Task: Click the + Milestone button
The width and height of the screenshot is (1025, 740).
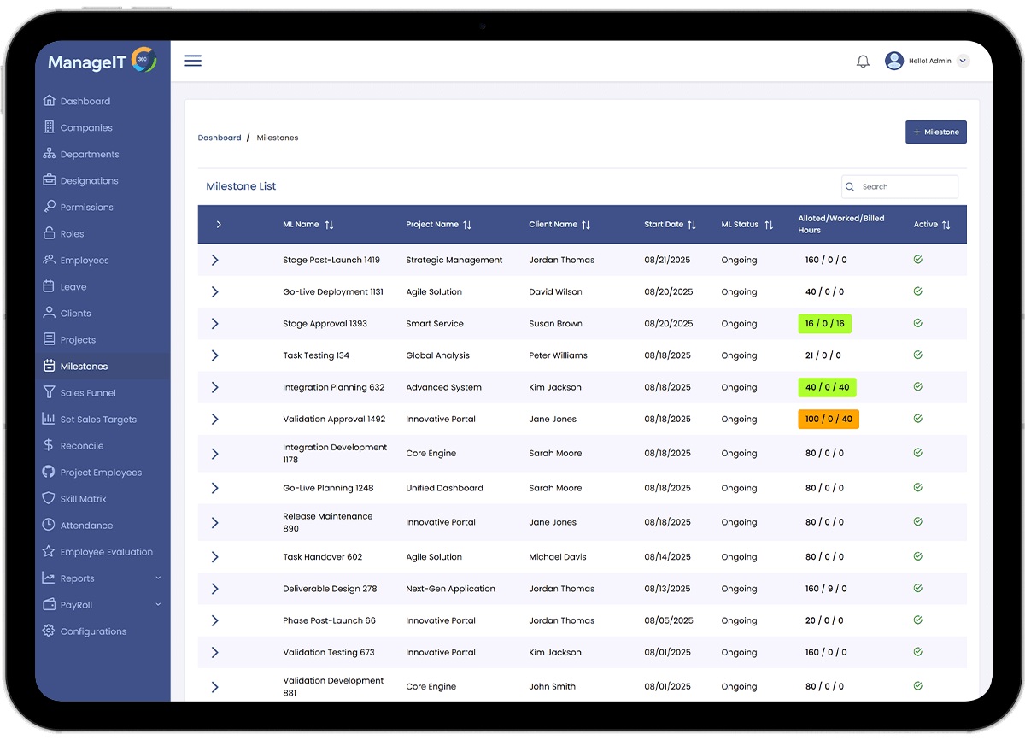Action: 936,132
